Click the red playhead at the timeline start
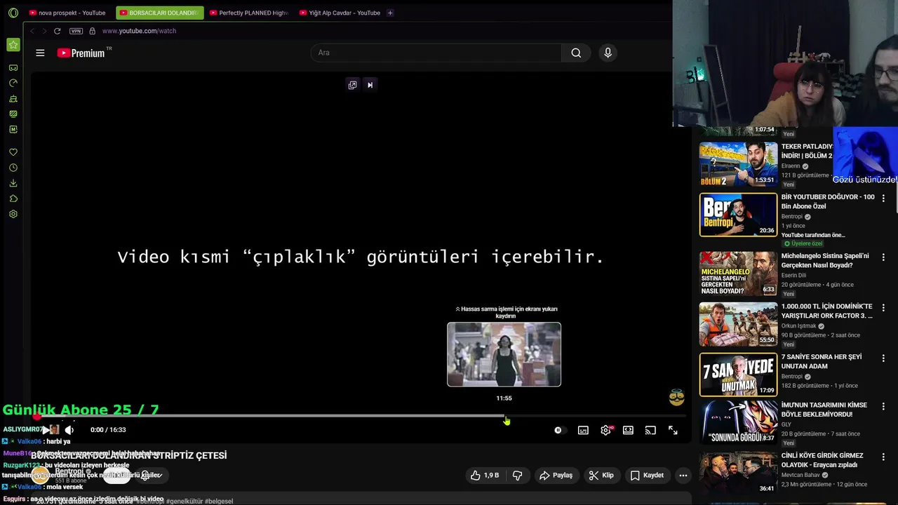This screenshot has width=898, height=505. click(37, 416)
